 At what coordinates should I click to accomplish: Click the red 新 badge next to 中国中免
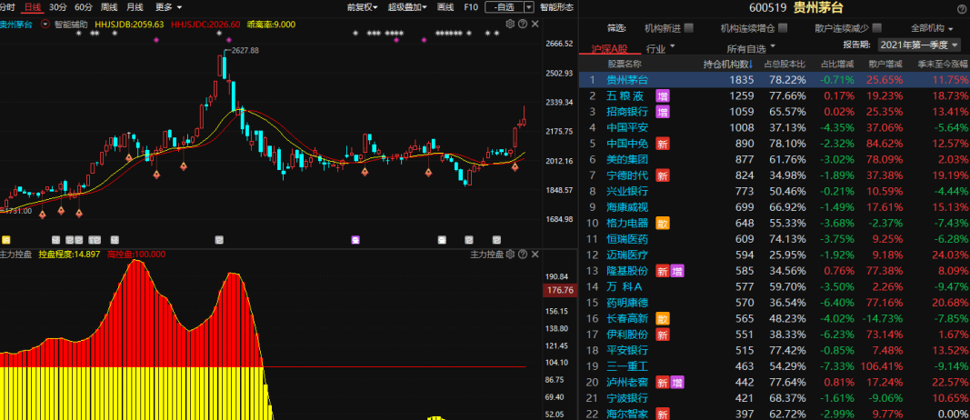[663, 143]
